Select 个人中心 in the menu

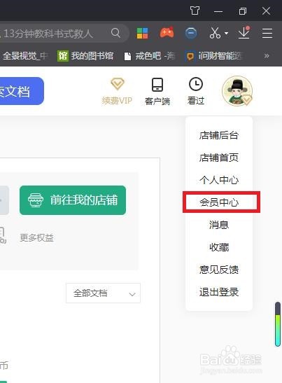219,180
